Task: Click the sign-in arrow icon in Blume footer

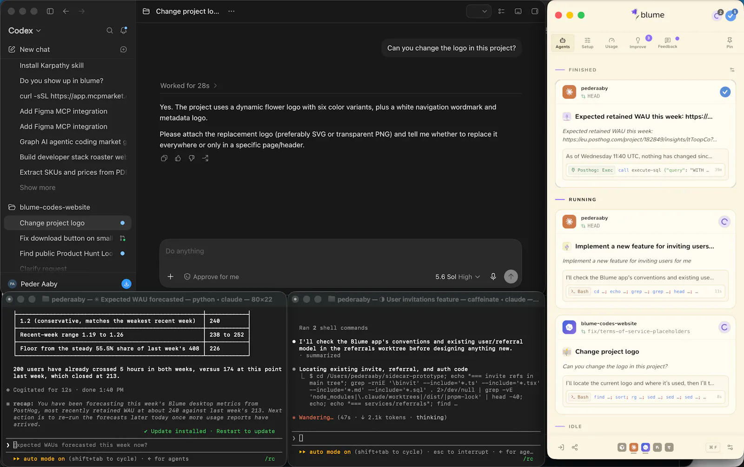Action: coord(561,447)
